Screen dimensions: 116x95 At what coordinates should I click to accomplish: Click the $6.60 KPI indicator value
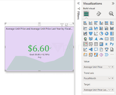point(38,48)
